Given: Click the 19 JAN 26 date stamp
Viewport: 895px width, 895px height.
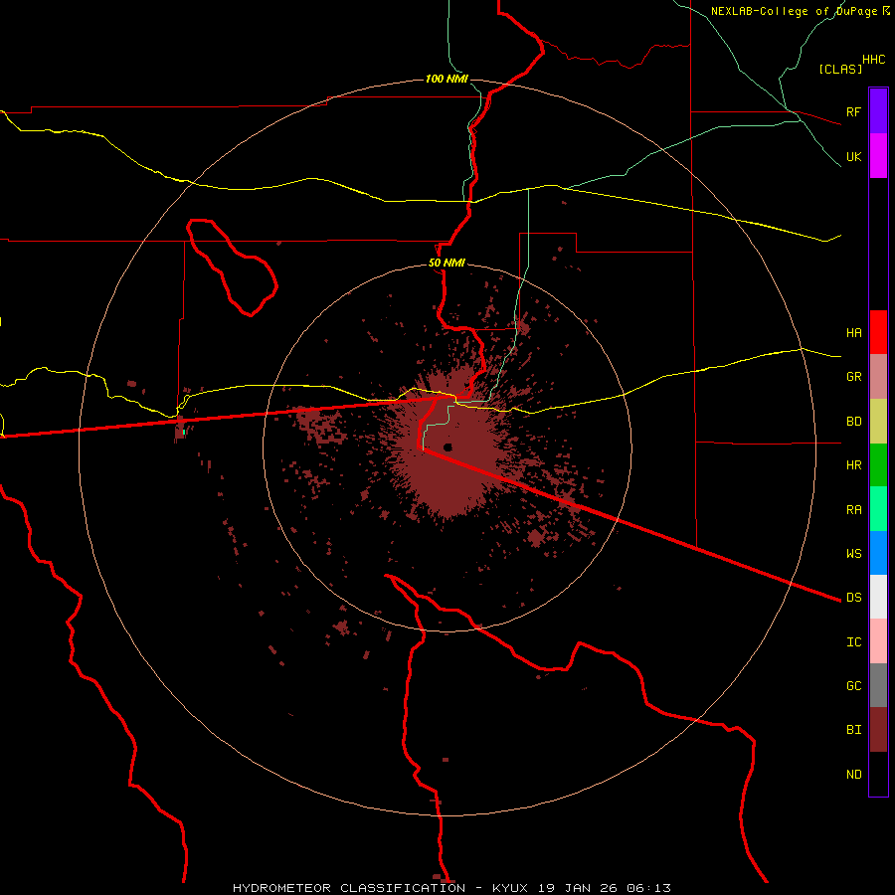Looking at the screenshot, I should pyautogui.click(x=578, y=888).
